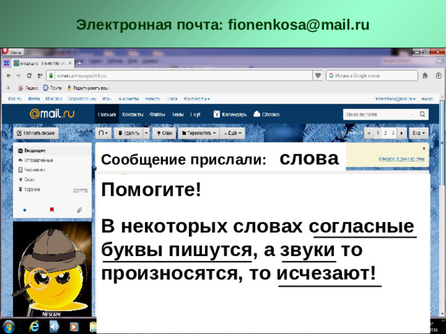Switch to the Files tab
Viewport: 446px width, 334px height.
(x=157, y=114)
